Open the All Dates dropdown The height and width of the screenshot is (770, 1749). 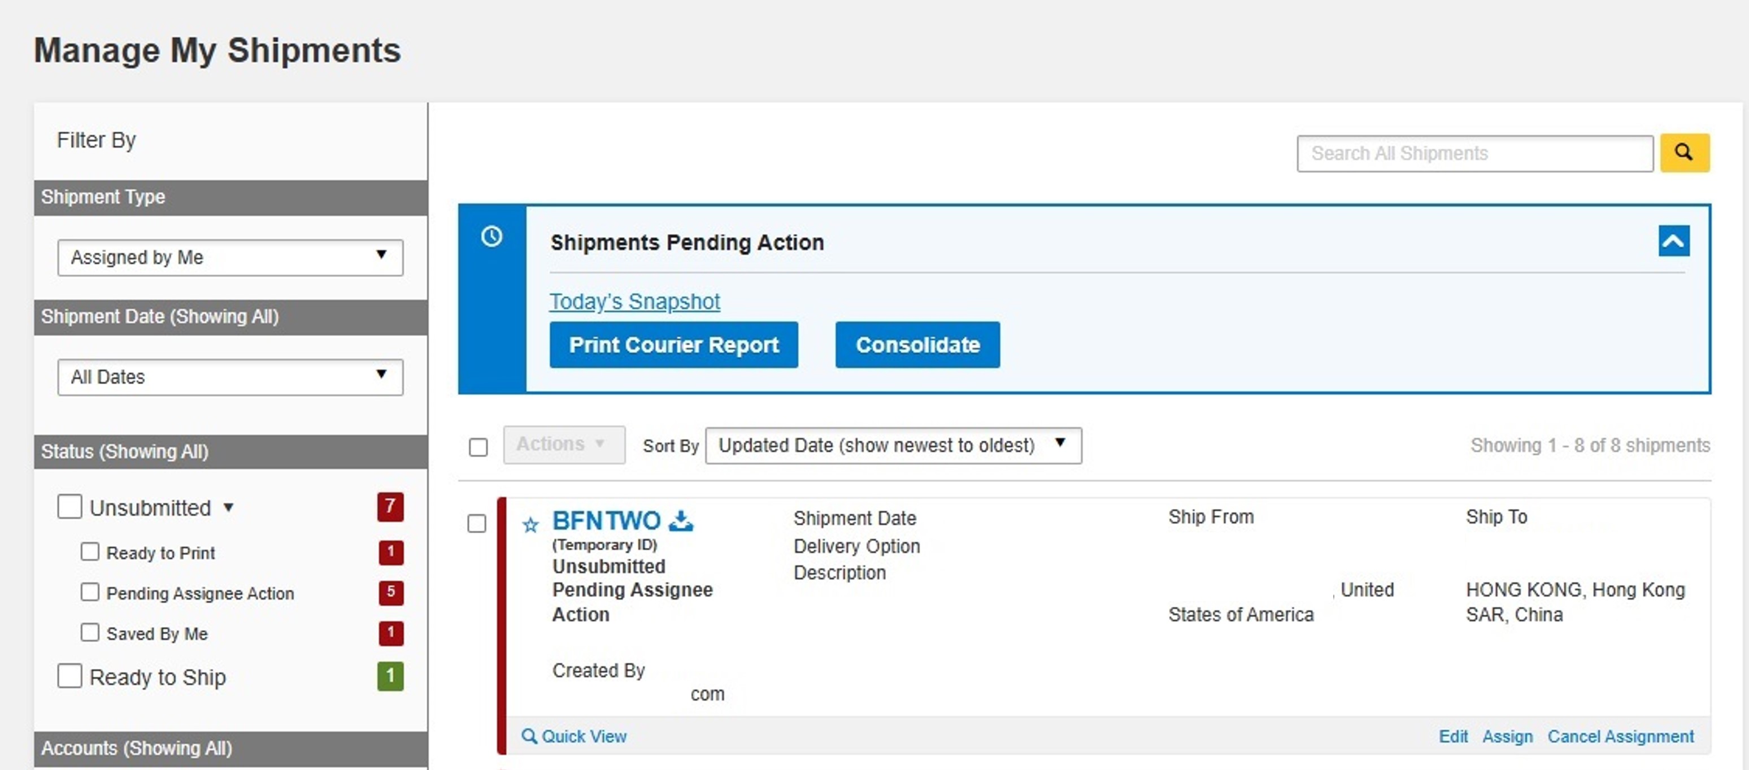pos(230,377)
